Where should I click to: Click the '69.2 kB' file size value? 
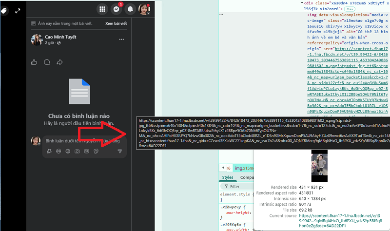tap(306, 210)
